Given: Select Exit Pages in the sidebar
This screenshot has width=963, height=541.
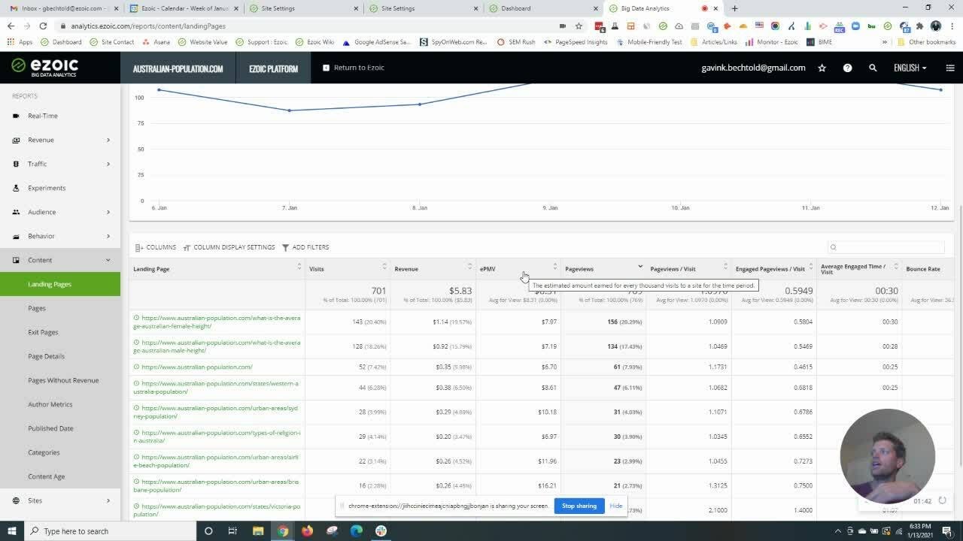Looking at the screenshot, I should [x=42, y=332].
